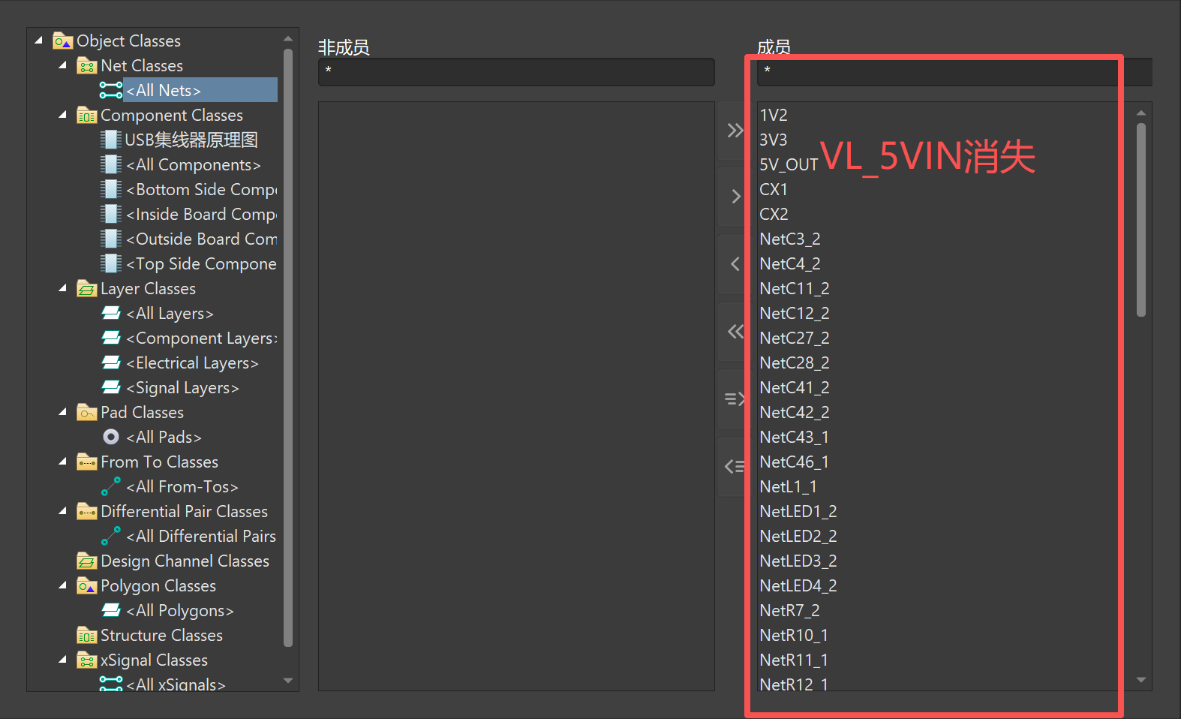Click the Net Classes folder icon
This screenshot has height=719, width=1181.
tap(87, 65)
